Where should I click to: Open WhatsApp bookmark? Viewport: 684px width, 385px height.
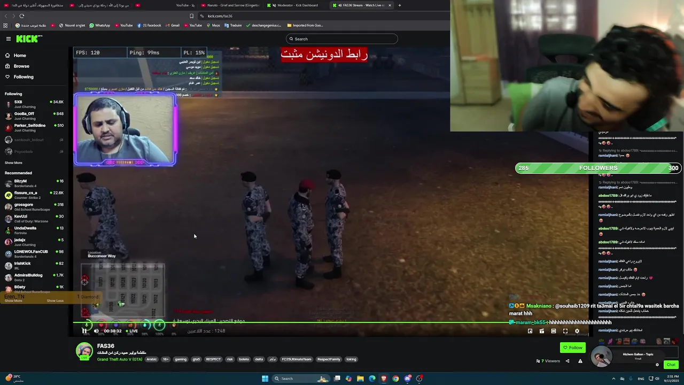coord(100,25)
